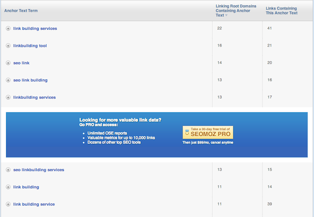The height and width of the screenshot is (217, 314).
Task: Expand the 'linkbuilding services' row
Action: point(8,97)
